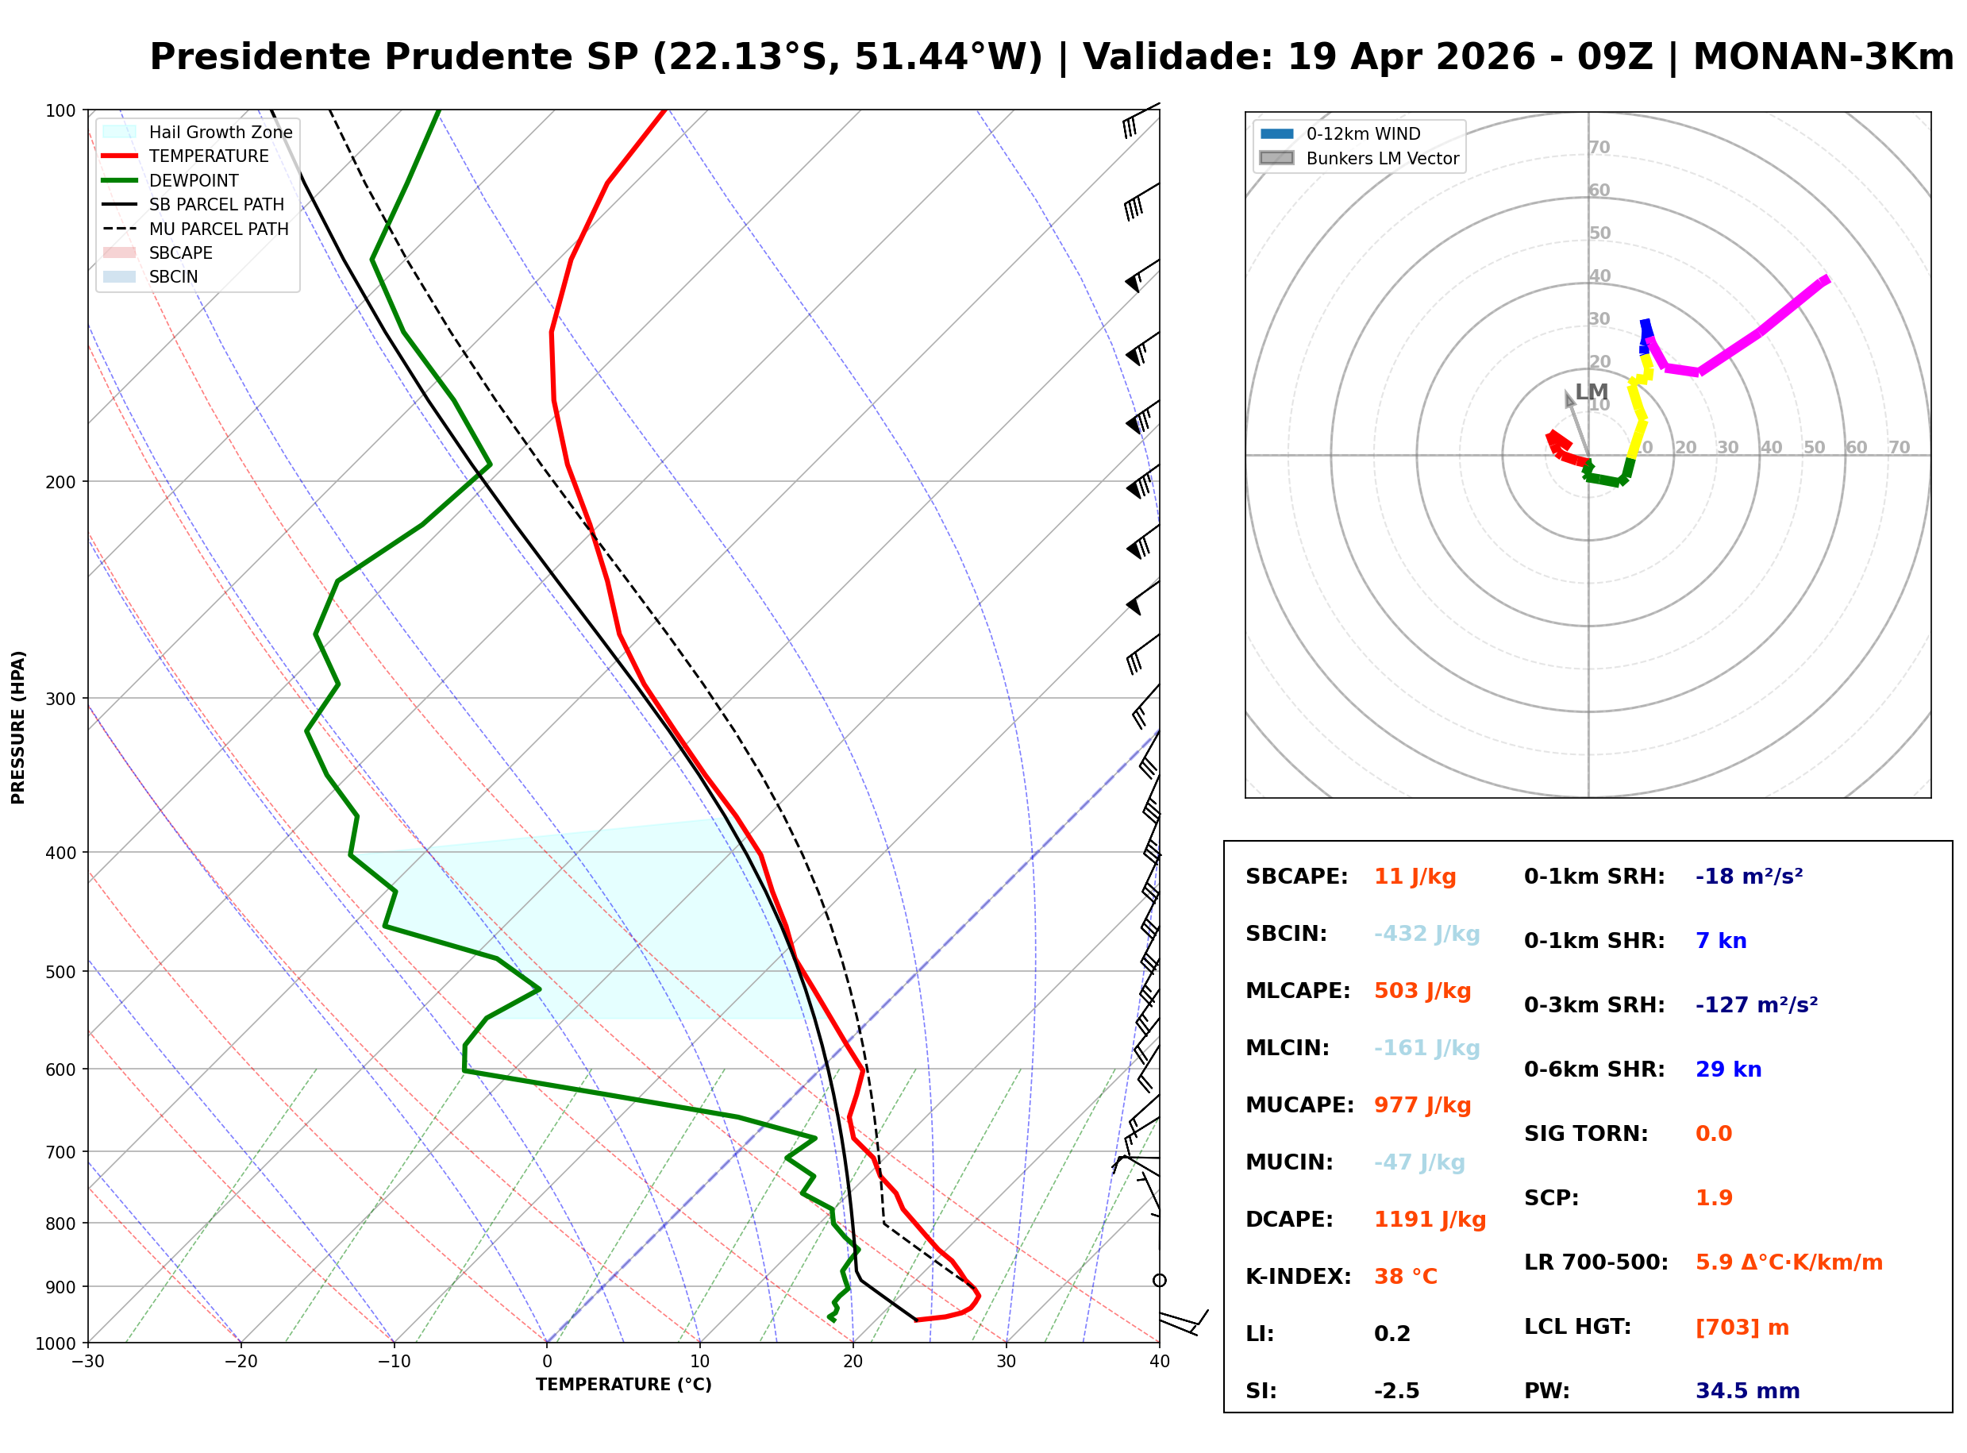1967x1453 pixels.
Task: Click the pink SBCAPE legend swatch
Action: (x=120, y=253)
